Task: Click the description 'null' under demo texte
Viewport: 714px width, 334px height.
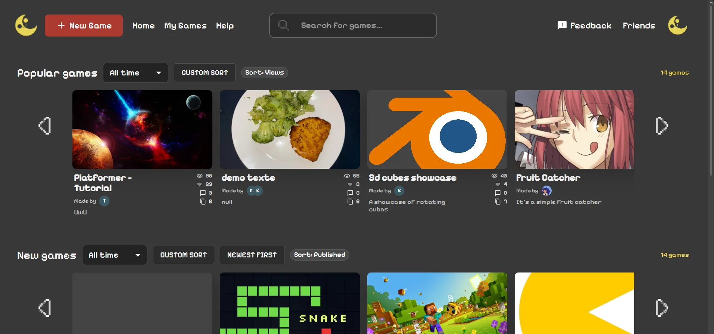Action: click(x=227, y=202)
